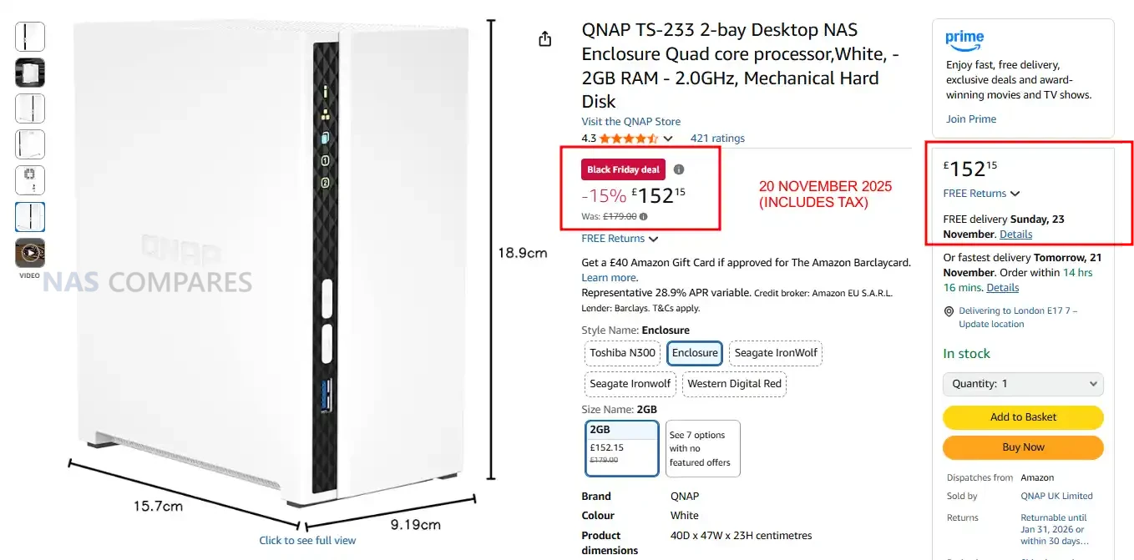Click the info icon next to Black Friday deal

[679, 169]
